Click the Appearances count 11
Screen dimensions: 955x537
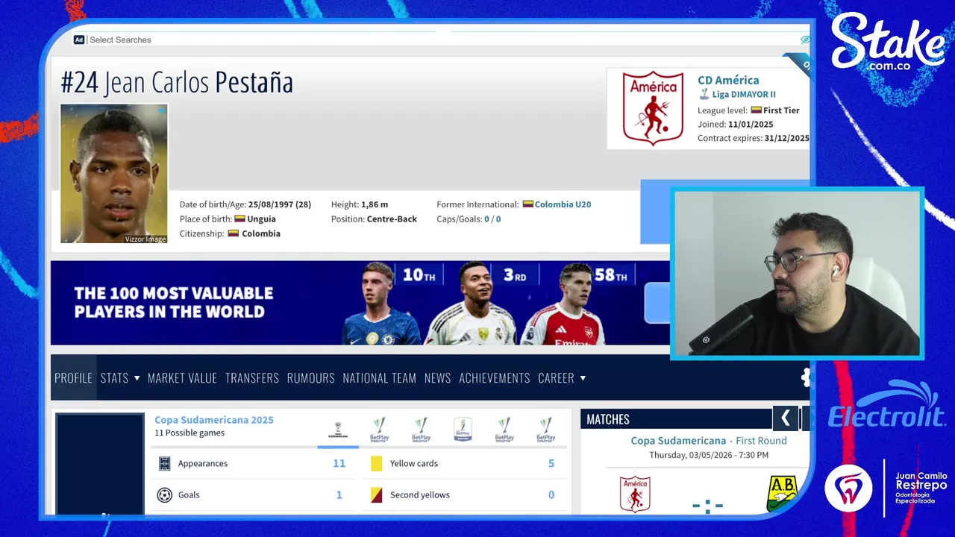coord(339,463)
